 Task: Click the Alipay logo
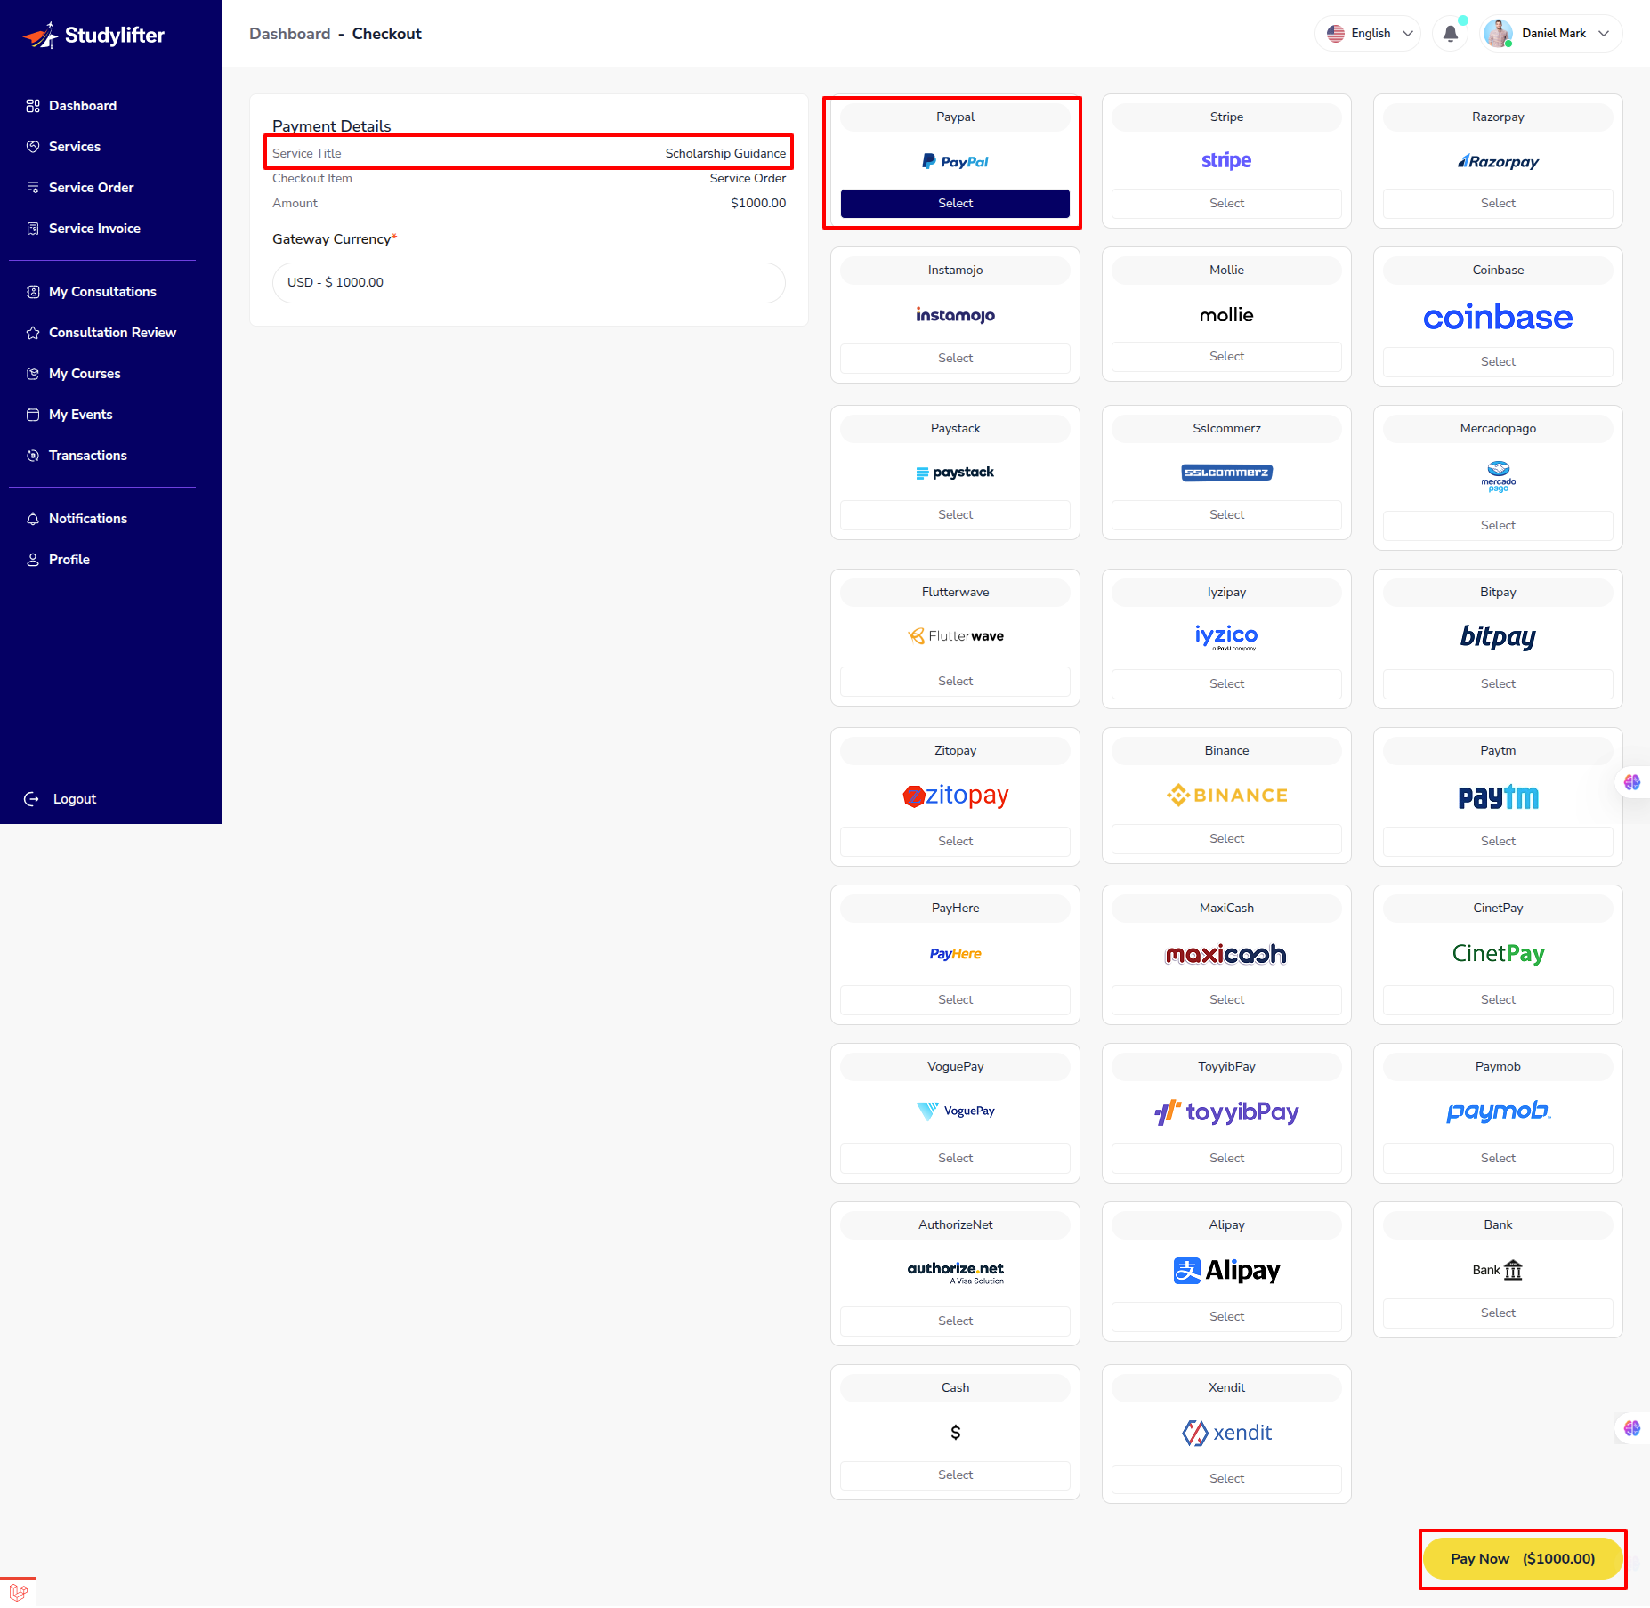(1226, 1270)
